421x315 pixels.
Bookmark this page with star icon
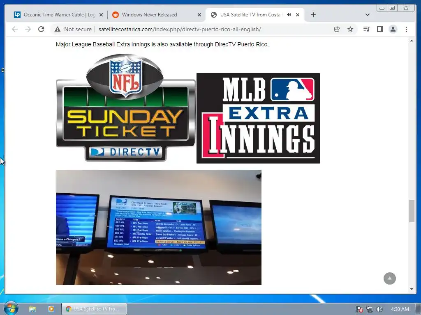(x=350, y=29)
